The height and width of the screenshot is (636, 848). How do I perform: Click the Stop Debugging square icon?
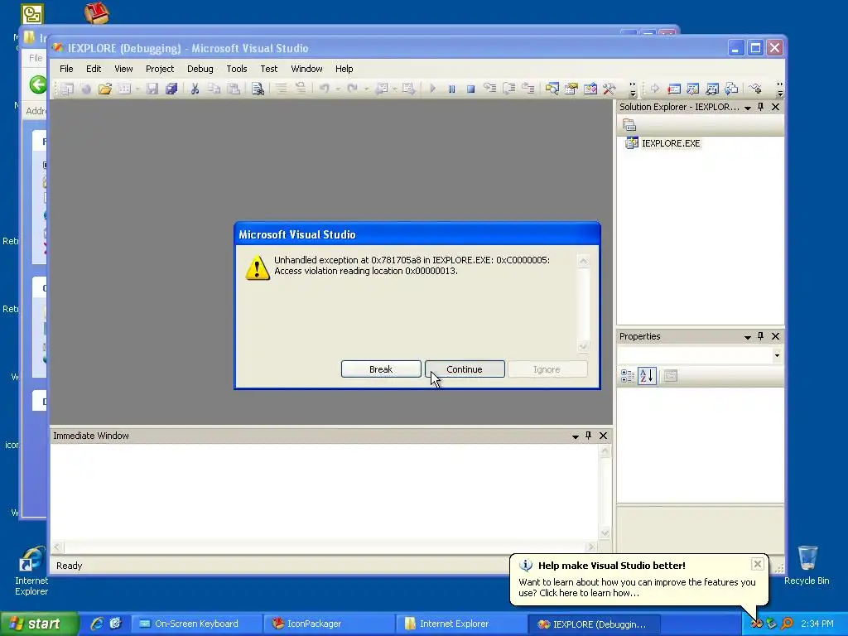coord(470,89)
